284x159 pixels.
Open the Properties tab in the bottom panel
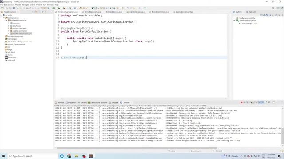point(71,102)
